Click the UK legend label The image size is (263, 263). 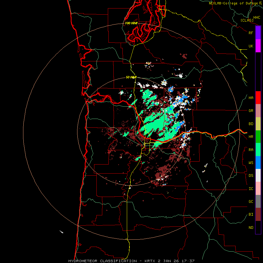tap(251, 46)
